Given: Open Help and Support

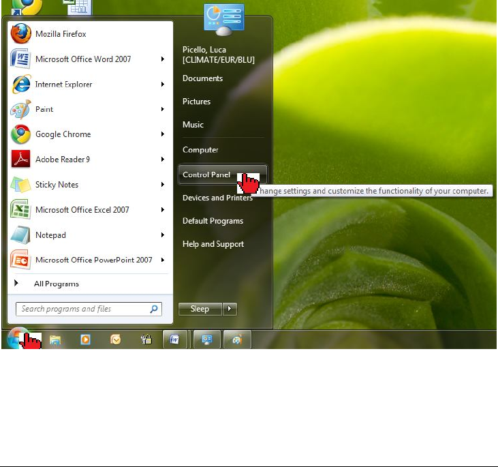Looking at the screenshot, I should click(x=213, y=244).
